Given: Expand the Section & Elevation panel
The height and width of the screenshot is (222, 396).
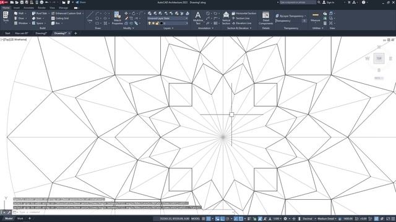Looking at the screenshot, I should 239,28.
